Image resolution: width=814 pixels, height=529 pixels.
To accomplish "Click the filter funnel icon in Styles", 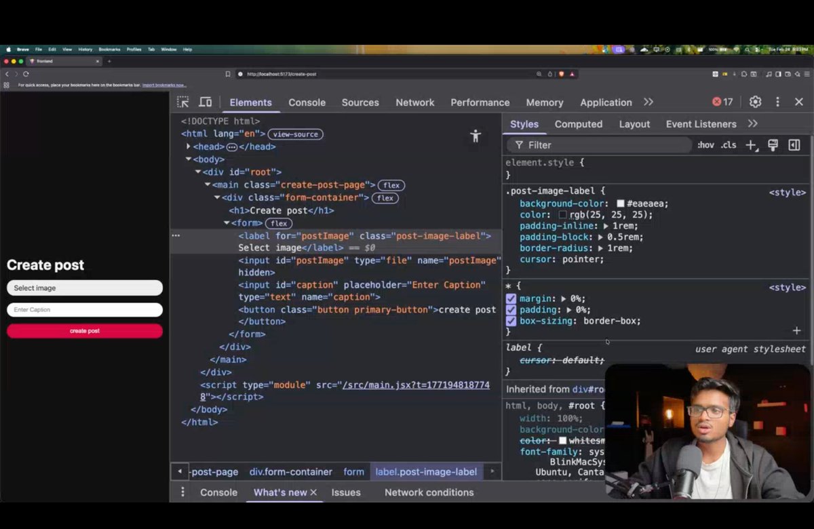I will (519, 145).
